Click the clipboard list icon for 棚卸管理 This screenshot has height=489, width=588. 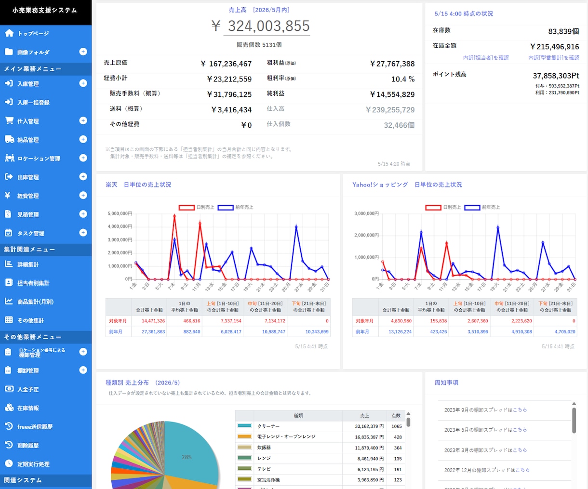pos(8,370)
